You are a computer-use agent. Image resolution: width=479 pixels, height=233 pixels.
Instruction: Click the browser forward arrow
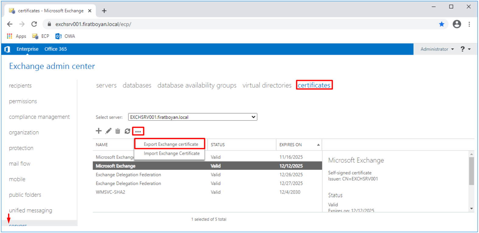point(22,24)
